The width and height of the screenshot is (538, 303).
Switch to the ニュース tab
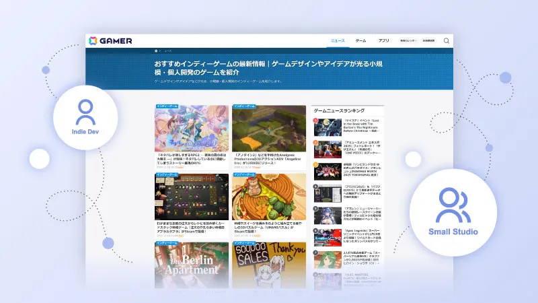point(338,40)
